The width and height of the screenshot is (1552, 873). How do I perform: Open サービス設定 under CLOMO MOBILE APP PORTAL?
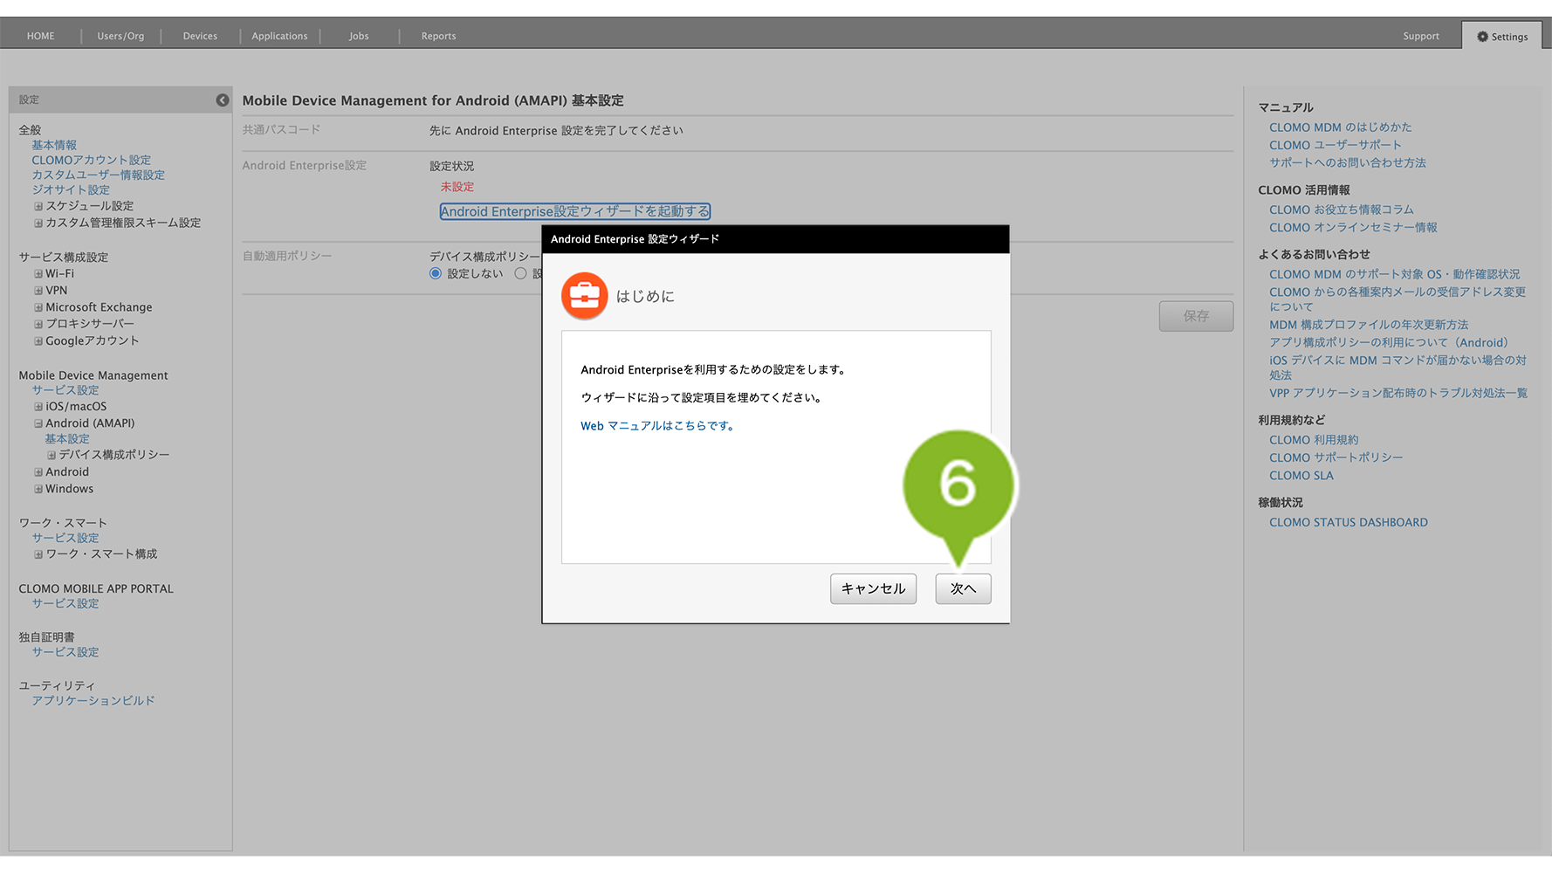click(65, 603)
